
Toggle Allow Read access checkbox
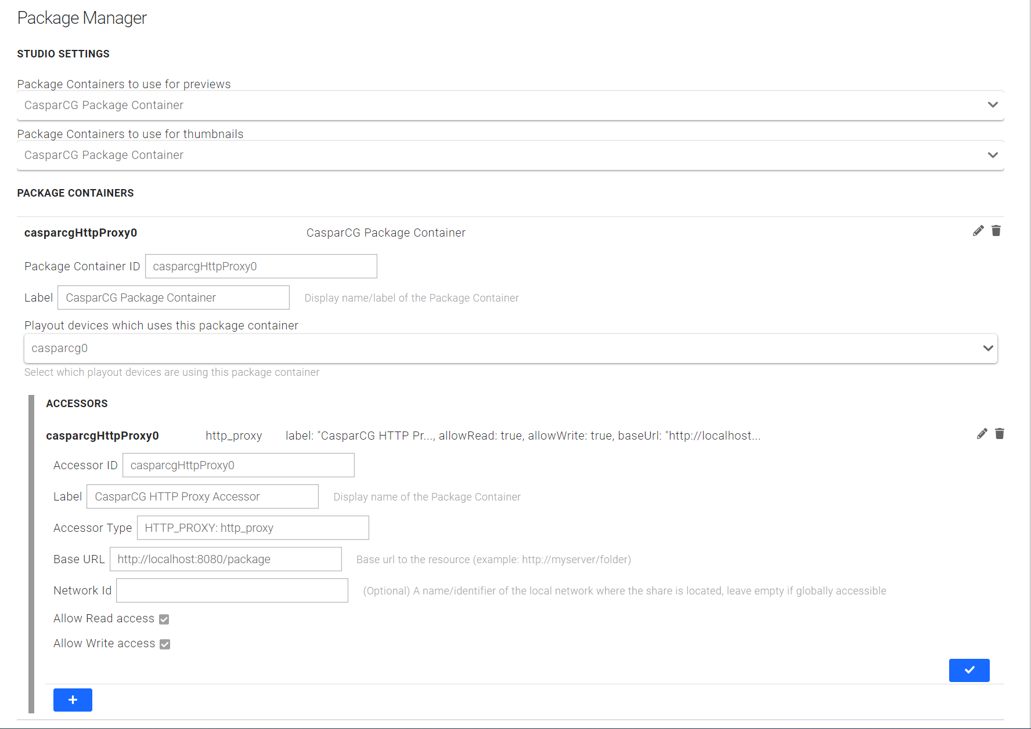point(164,619)
